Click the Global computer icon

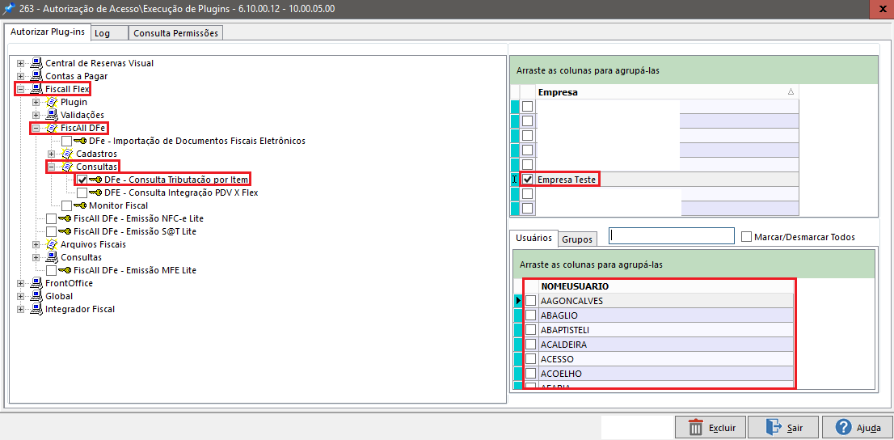[x=36, y=296]
